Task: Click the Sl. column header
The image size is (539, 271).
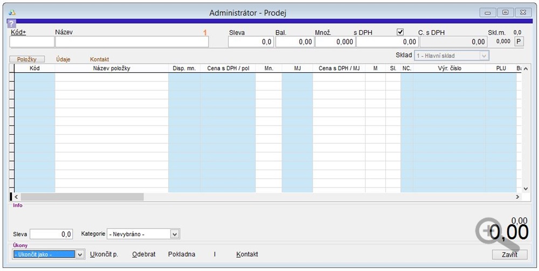Action: coord(393,68)
